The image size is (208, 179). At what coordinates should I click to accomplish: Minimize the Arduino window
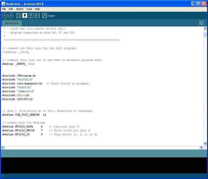(x=194, y=4)
